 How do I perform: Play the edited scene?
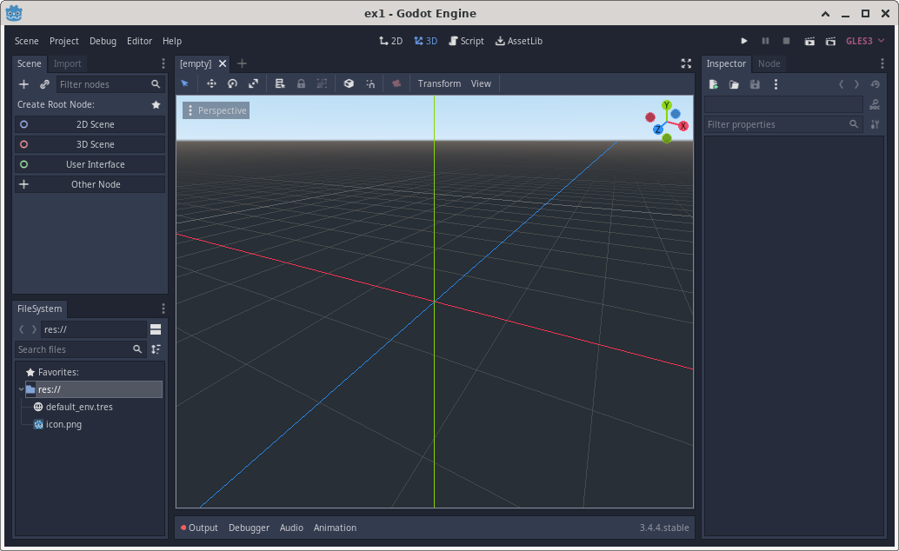point(809,41)
